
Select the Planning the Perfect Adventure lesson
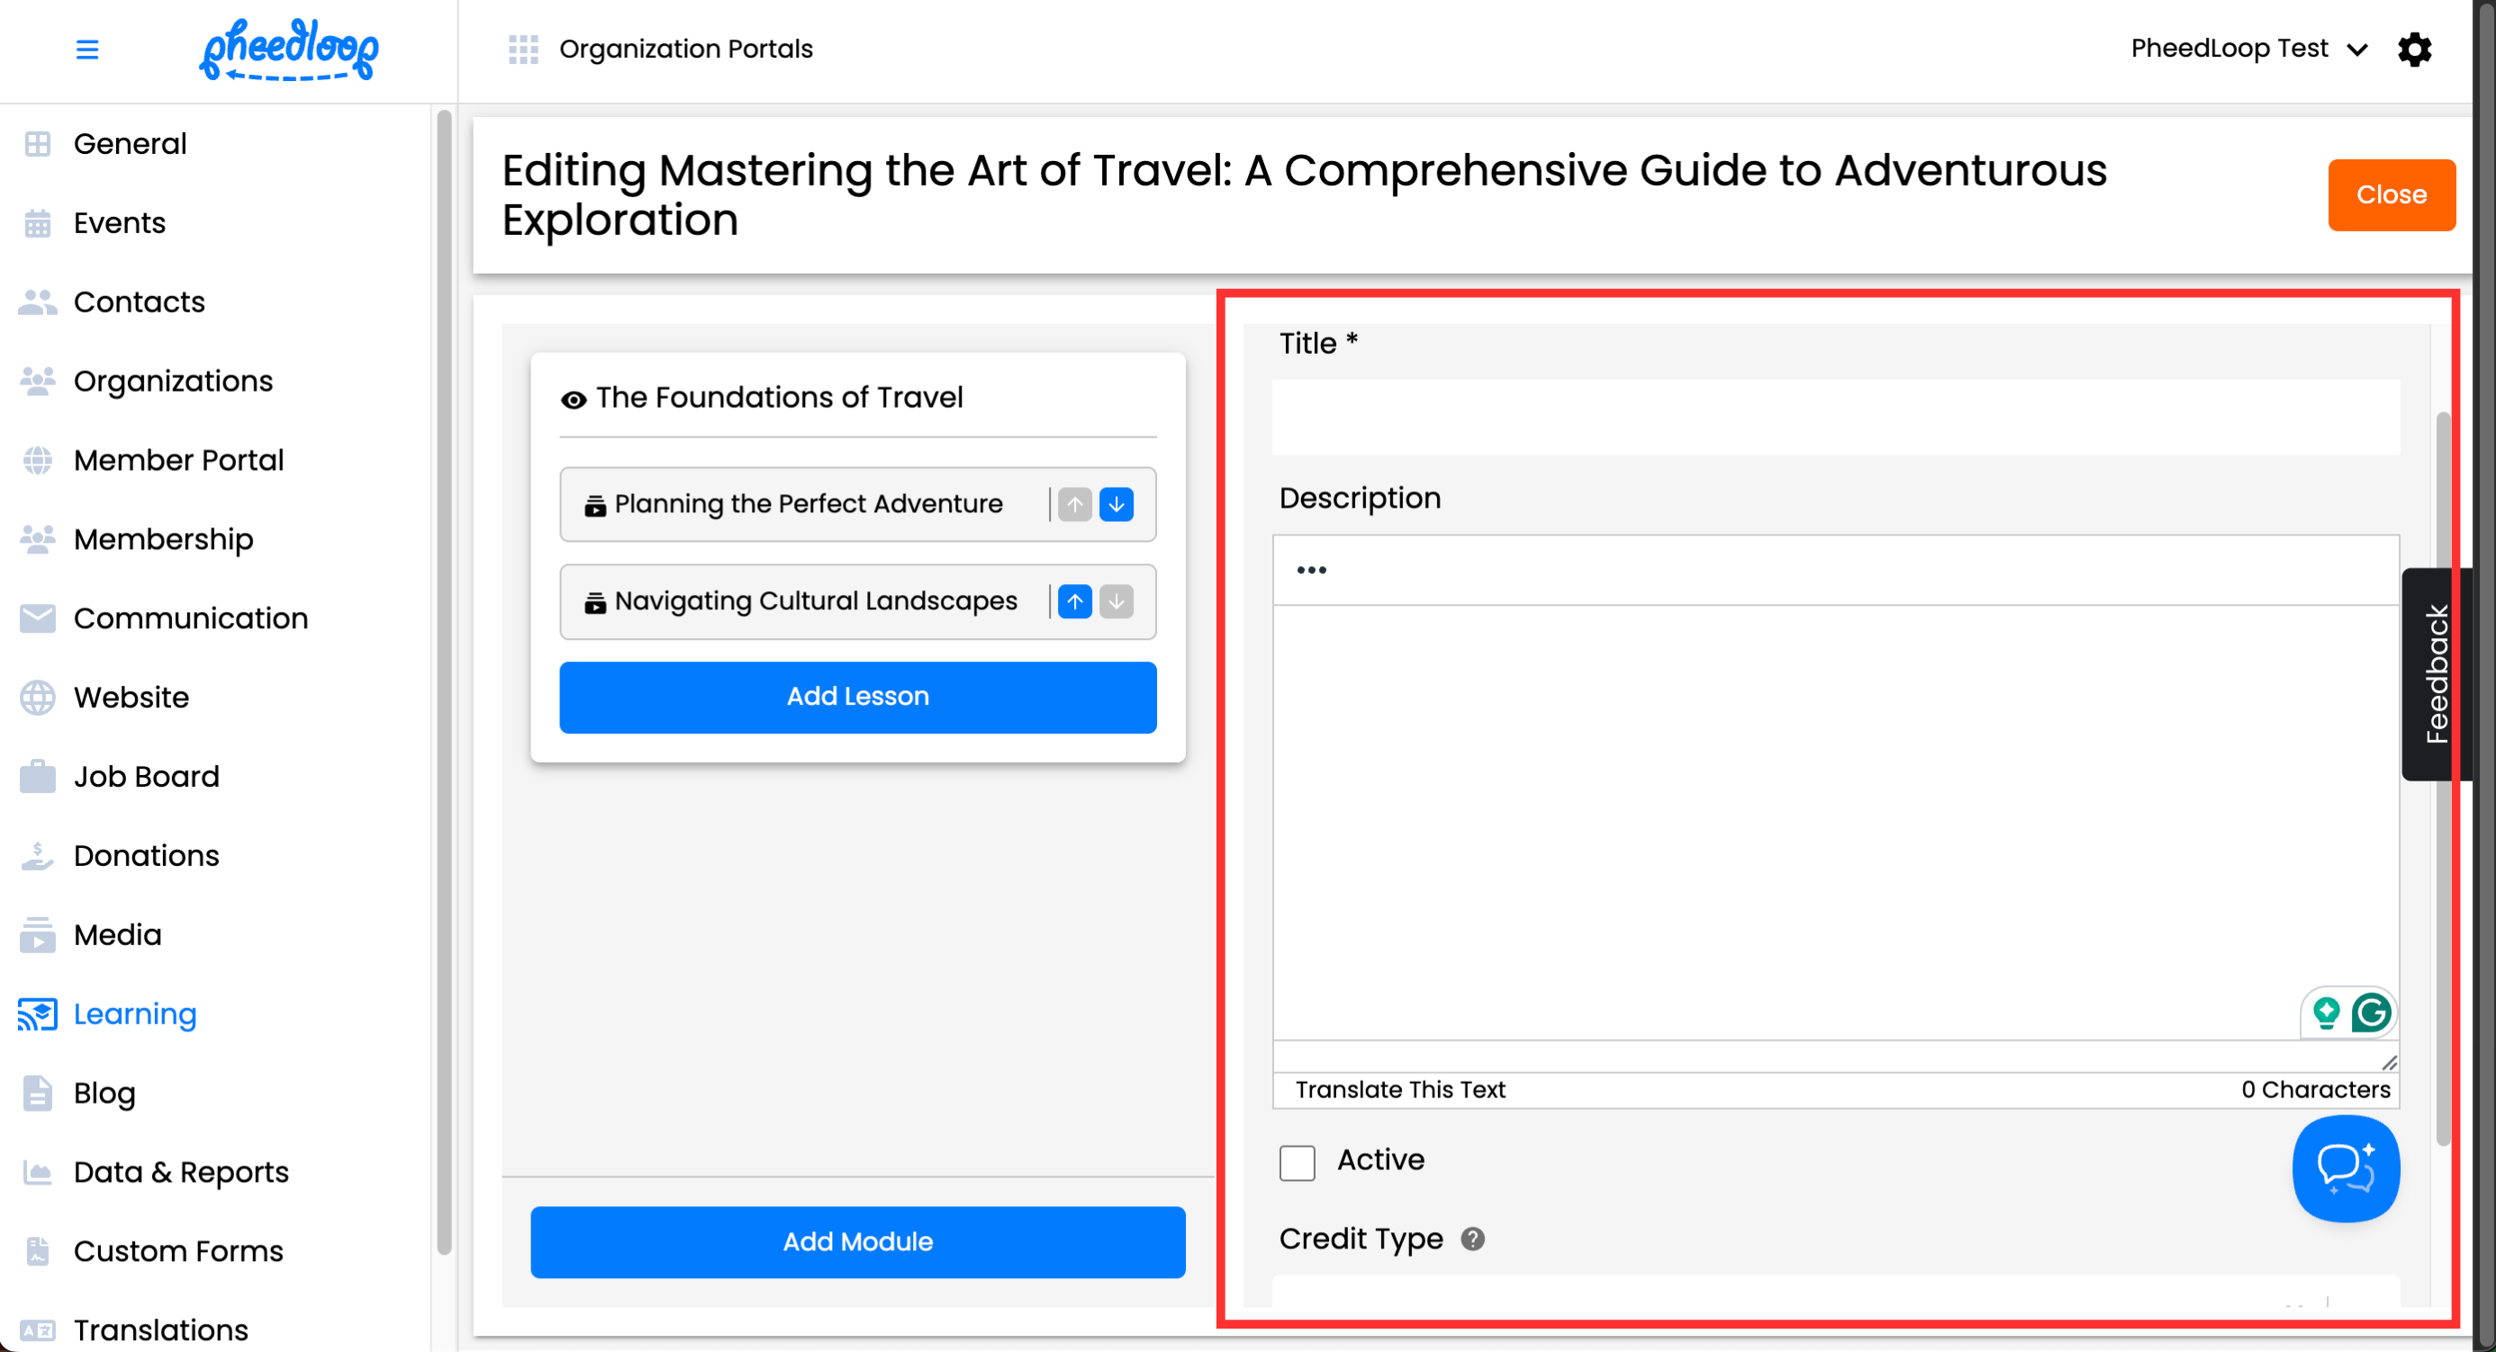(x=808, y=503)
